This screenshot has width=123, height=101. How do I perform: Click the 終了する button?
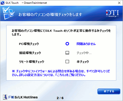[x=109, y=91]
